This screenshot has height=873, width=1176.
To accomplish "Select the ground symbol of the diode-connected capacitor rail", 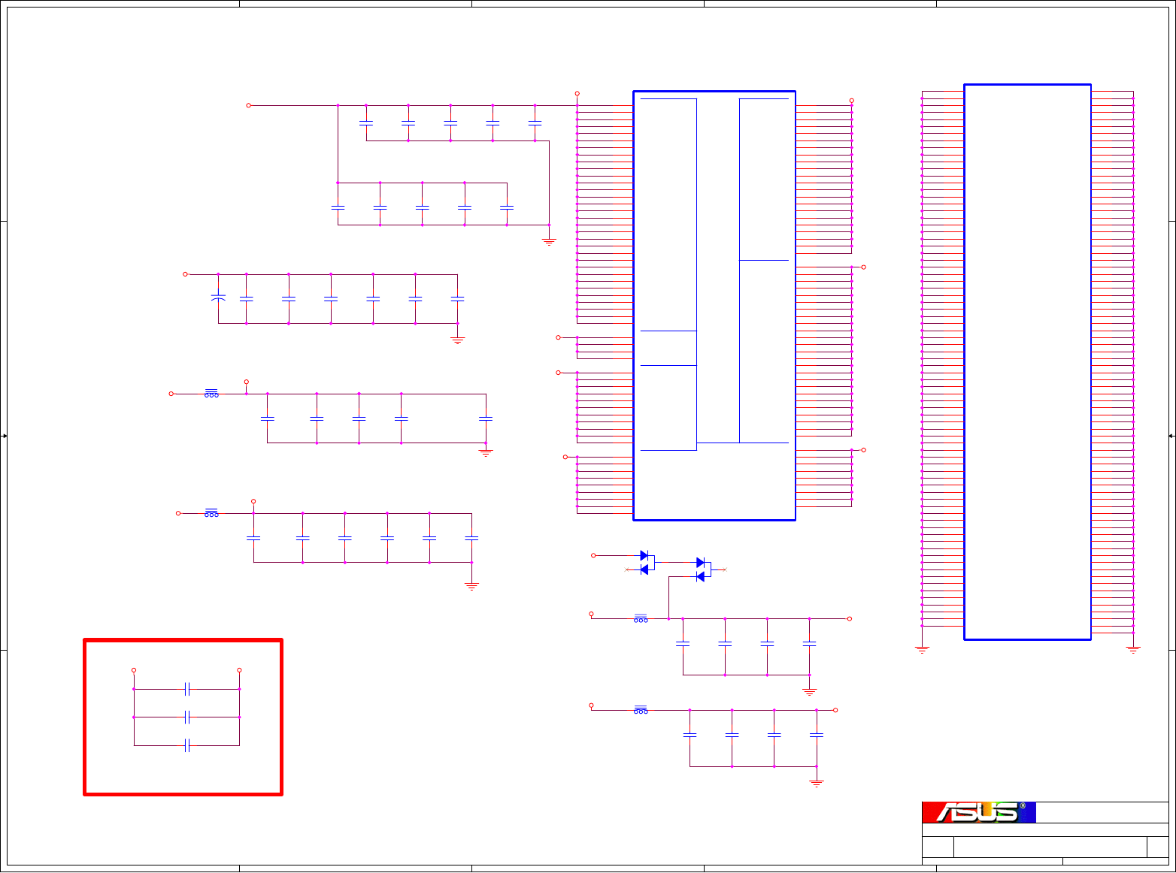I will pyautogui.click(x=809, y=691).
